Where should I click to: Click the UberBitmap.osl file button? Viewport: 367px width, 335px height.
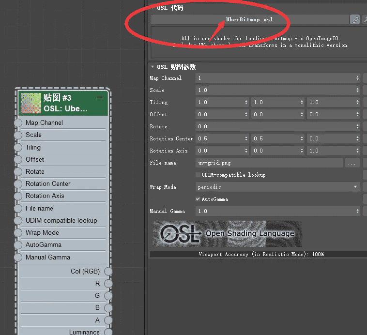pyautogui.click(x=249, y=20)
